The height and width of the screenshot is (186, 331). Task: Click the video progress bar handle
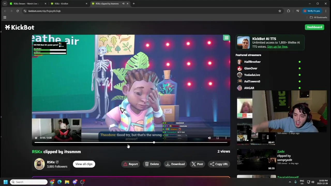[154, 142]
